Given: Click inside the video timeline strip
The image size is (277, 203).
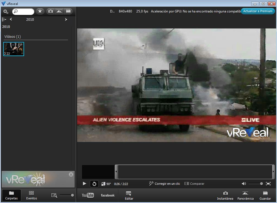Looking at the screenshot, I should (195, 172).
